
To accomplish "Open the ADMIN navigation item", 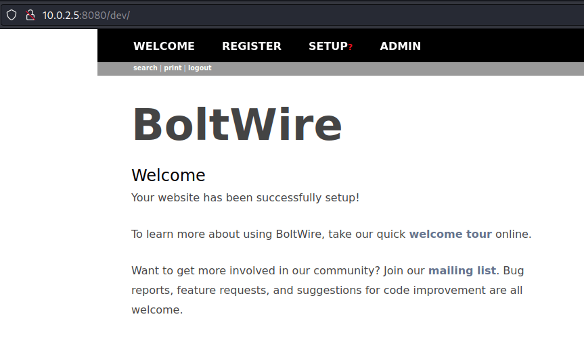I will tap(400, 46).
